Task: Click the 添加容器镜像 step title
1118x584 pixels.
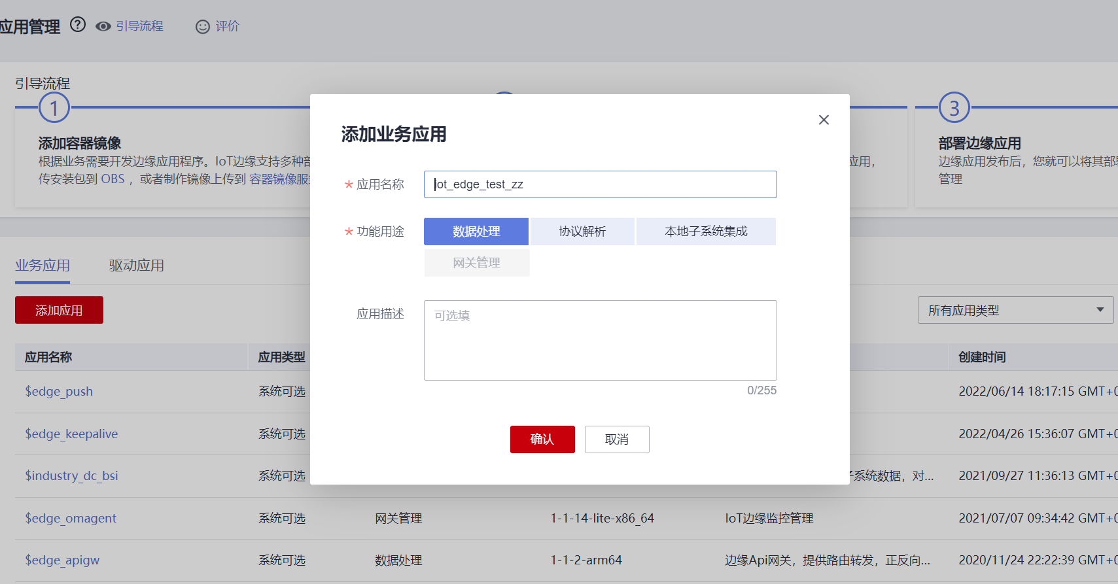Action: [80, 143]
